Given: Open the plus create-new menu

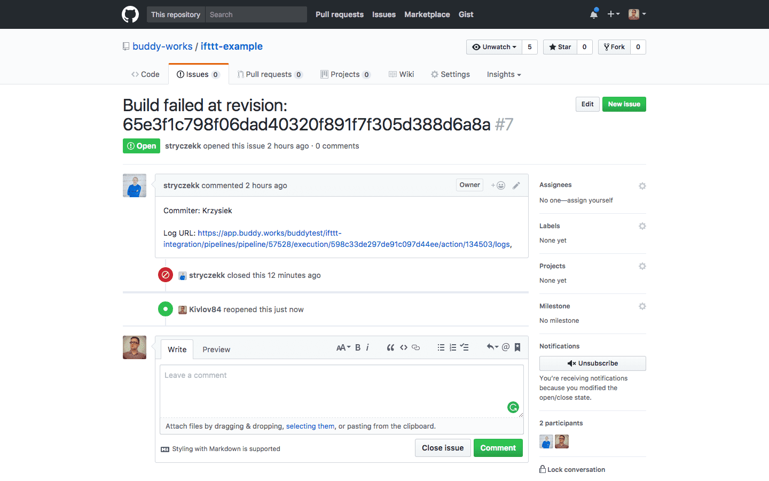Looking at the screenshot, I should pyautogui.click(x=613, y=14).
